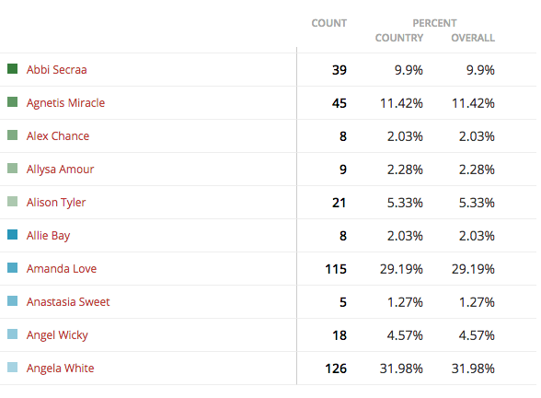The image size is (541, 398).
Task: Click the blue swatch beside Amanda Love
Action: [13, 268]
